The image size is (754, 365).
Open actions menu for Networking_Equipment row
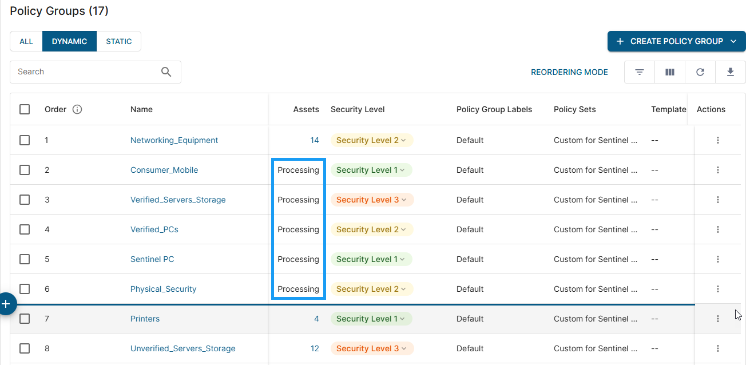(x=717, y=140)
